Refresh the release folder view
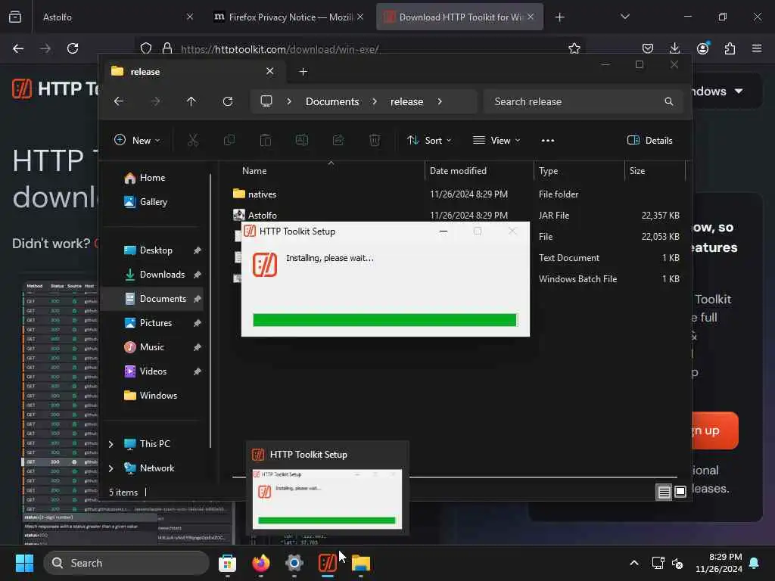Screen dimensions: 775x581 click(228, 101)
